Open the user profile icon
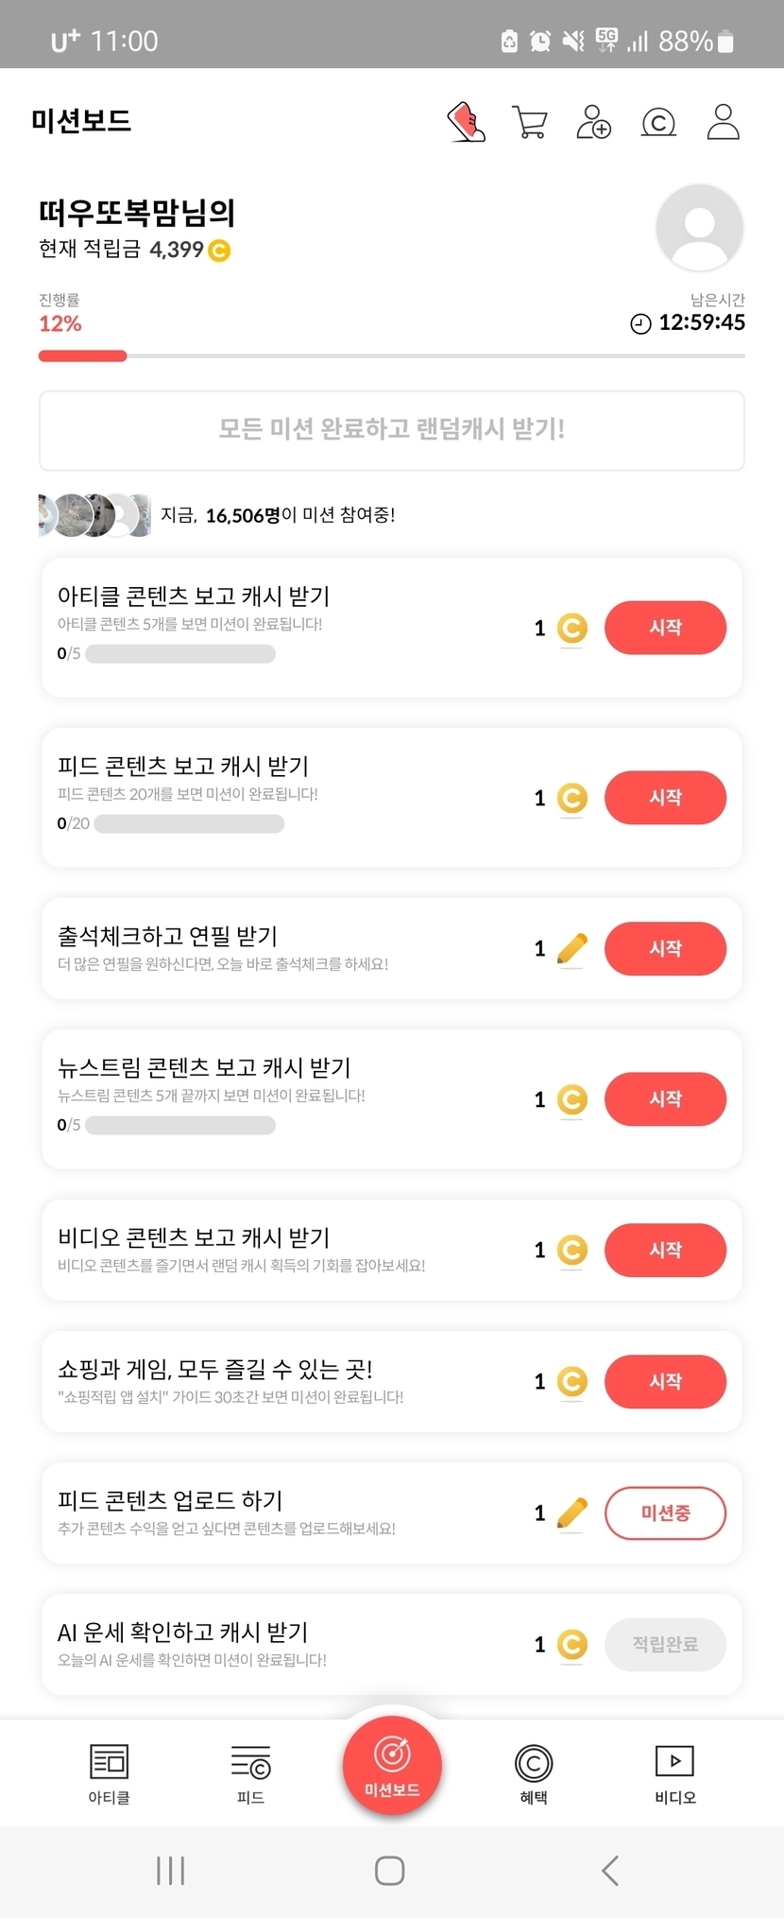Image resolution: width=784 pixels, height=1918 pixels. click(x=723, y=122)
